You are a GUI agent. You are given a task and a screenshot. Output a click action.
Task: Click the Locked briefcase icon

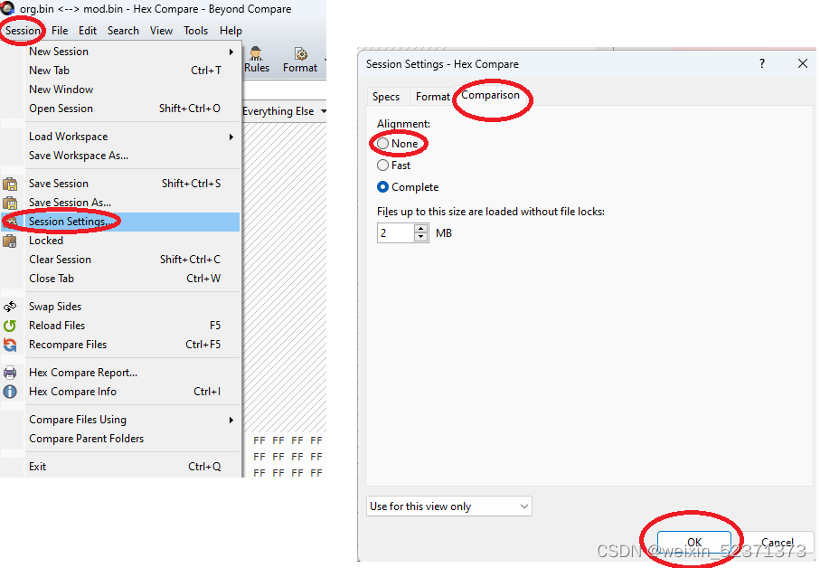pyautogui.click(x=10, y=241)
